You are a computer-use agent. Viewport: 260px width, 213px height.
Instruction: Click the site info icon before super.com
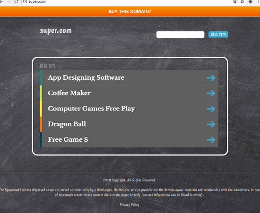click(25, 2)
